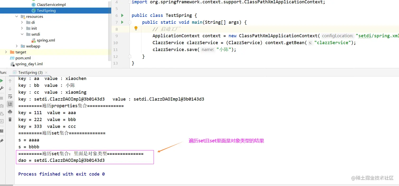Click the down stack trace arrow
399x186 pixels.
click(x=10, y=89)
